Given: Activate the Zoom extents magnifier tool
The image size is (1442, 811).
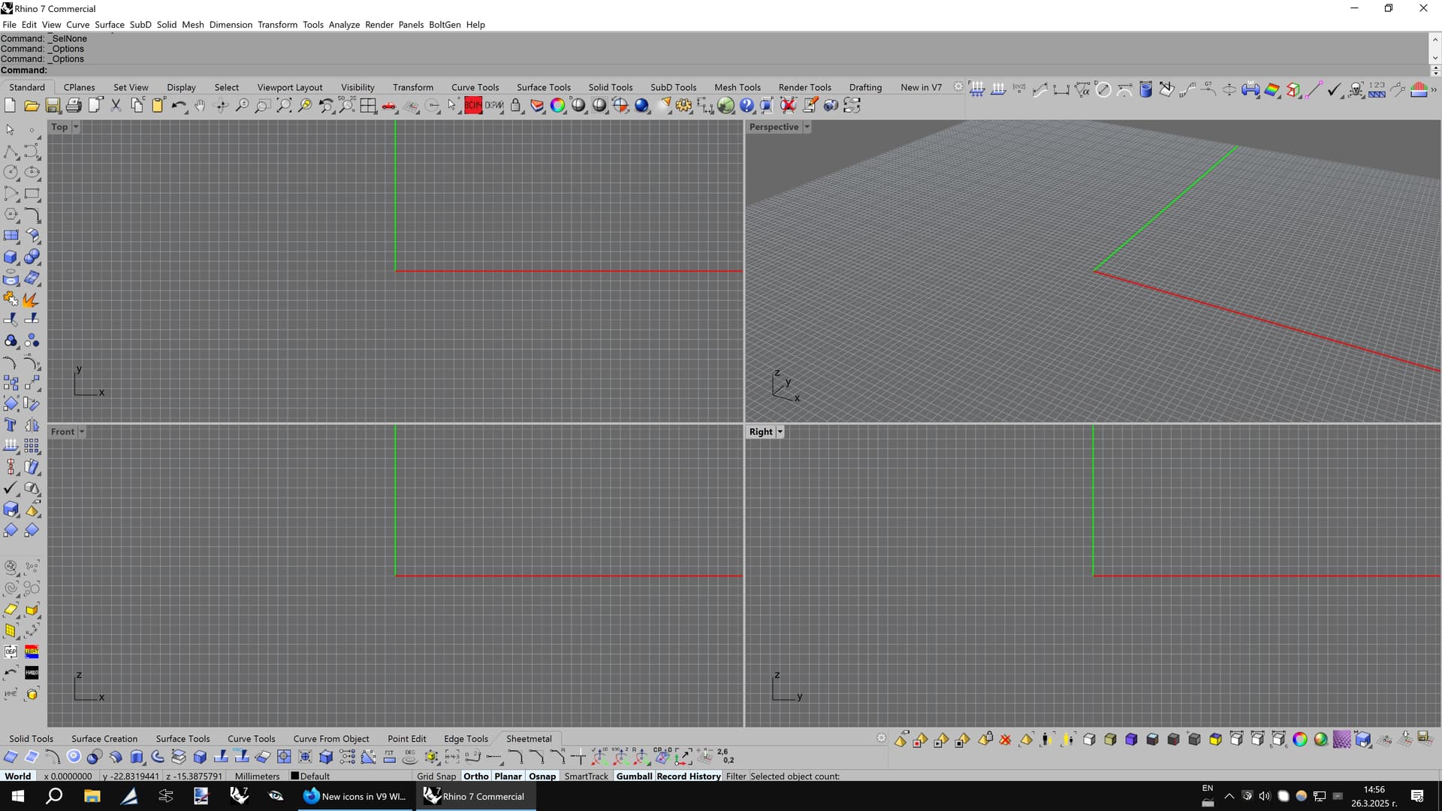Looking at the screenshot, I should 284,106.
